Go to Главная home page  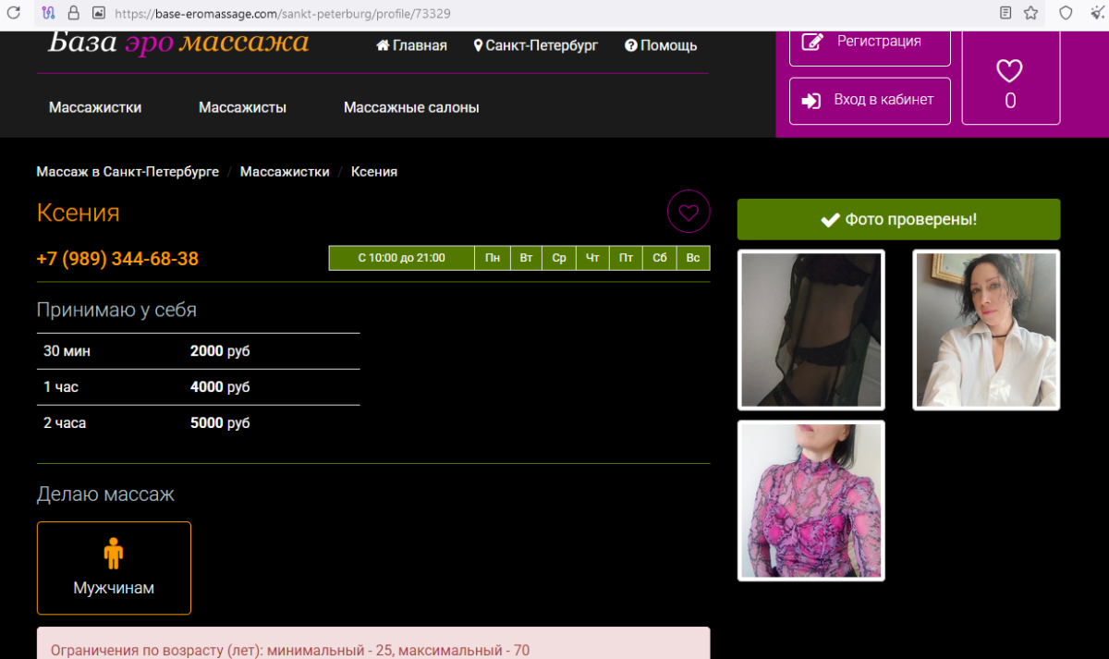coord(411,45)
